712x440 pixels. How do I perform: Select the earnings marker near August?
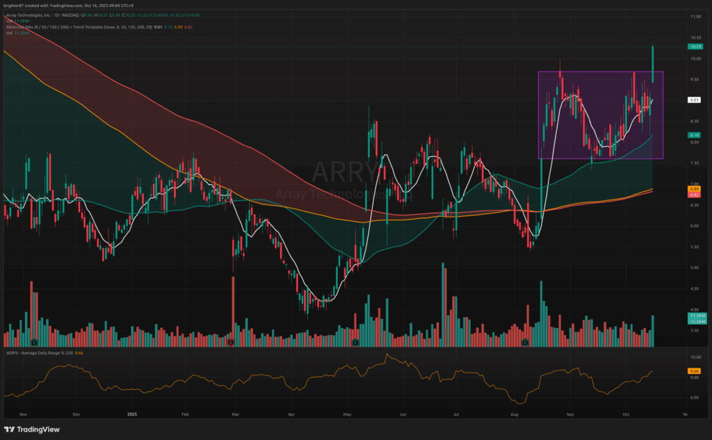pos(526,342)
